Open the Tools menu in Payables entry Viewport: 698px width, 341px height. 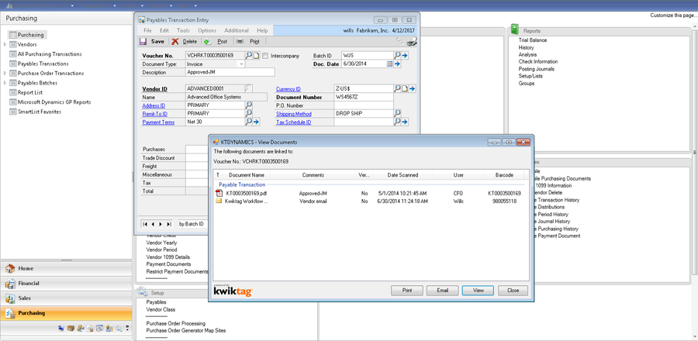pyautogui.click(x=183, y=31)
